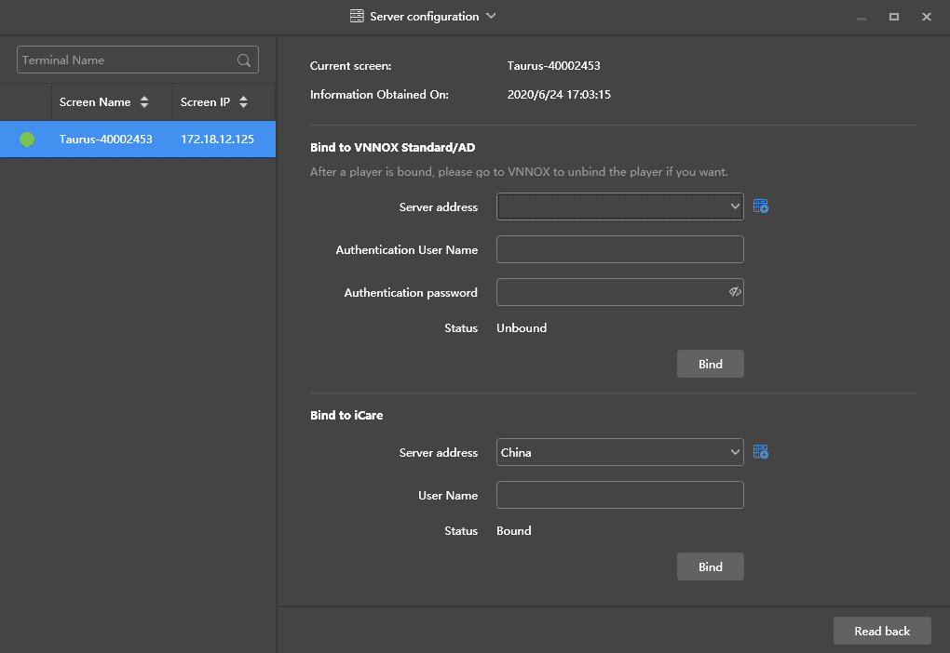Click the Screen Name column header
950x653 pixels.
[95, 102]
